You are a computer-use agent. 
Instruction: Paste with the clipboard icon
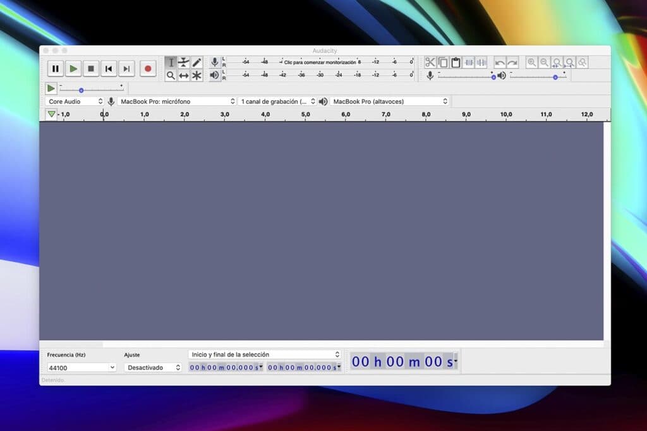pyautogui.click(x=456, y=63)
